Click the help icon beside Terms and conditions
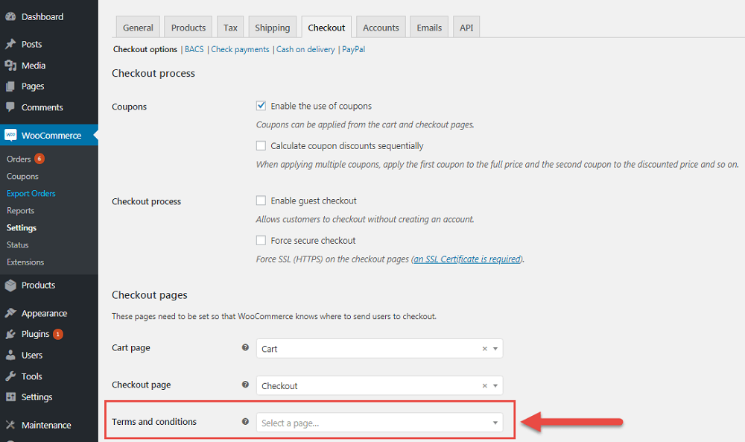Image resolution: width=745 pixels, height=442 pixels. 245,422
